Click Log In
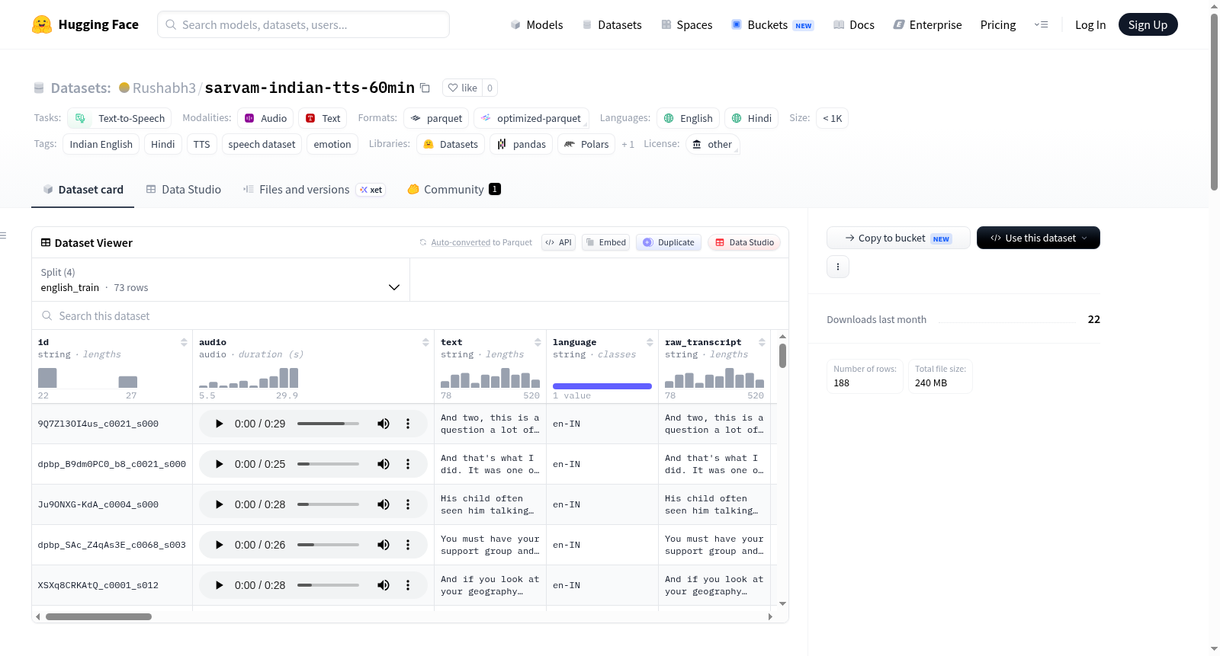 point(1090,24)
